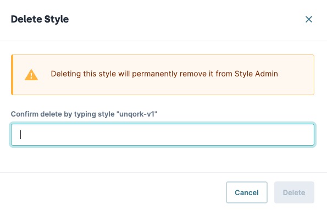This screenshot has width=327, height=210.
Task: Select the Delete Style dialog heading
Action: (x=40, y=19)
